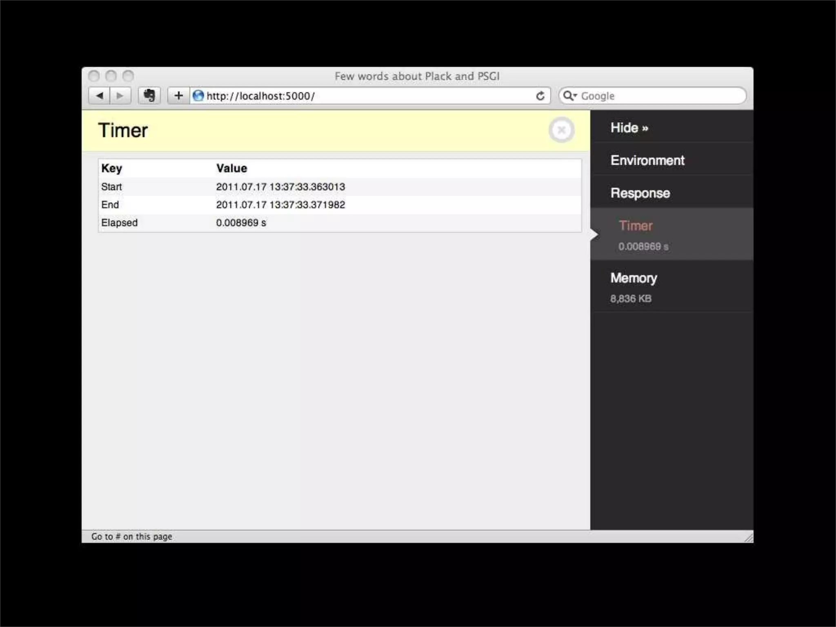Open the Google search magnifier dropdown

click(569, 96)
